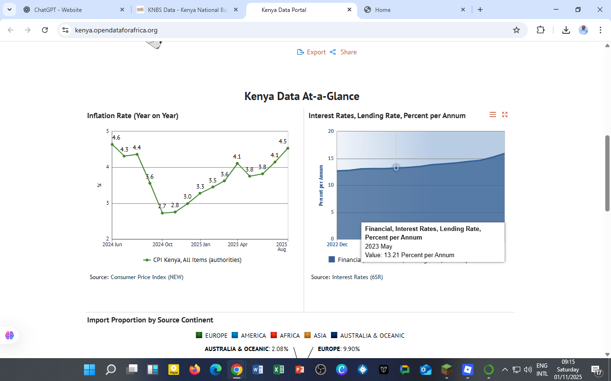The width and height of the screenshot is (611, 381).
Task: Open the browser extensions puzzle icon
Action: 541,30
